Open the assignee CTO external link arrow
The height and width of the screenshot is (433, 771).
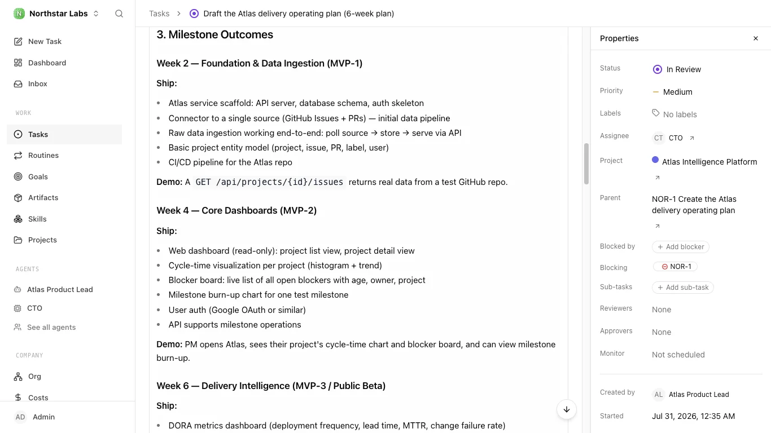[692, 138]
